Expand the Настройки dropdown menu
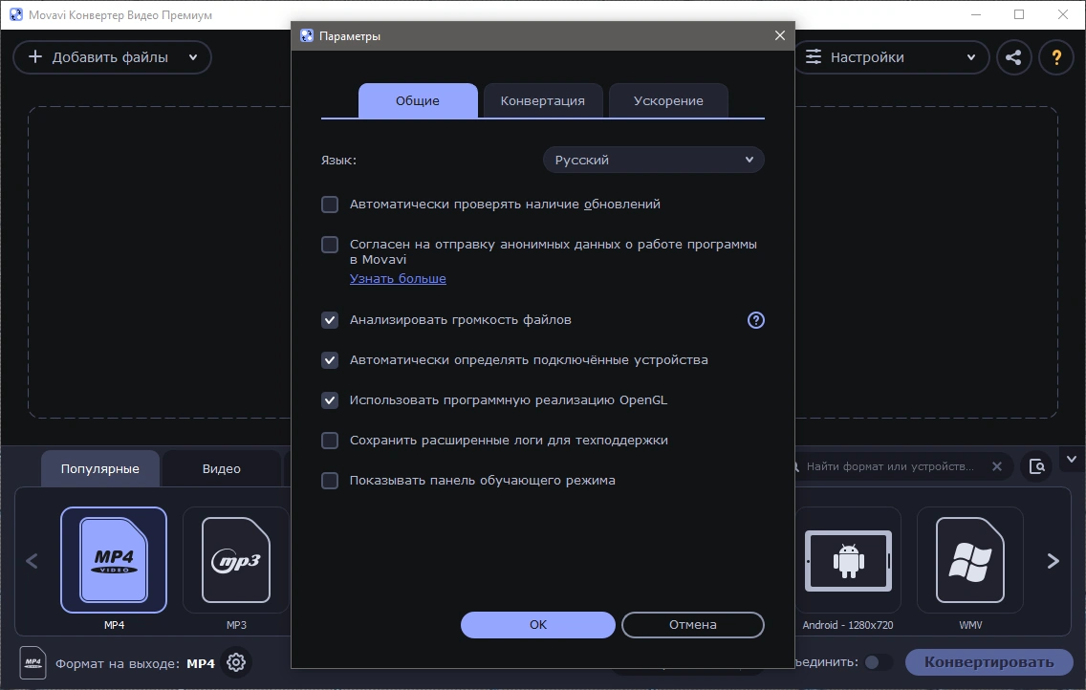Screen dimensions: 1086x690 [x=891, y=57]
